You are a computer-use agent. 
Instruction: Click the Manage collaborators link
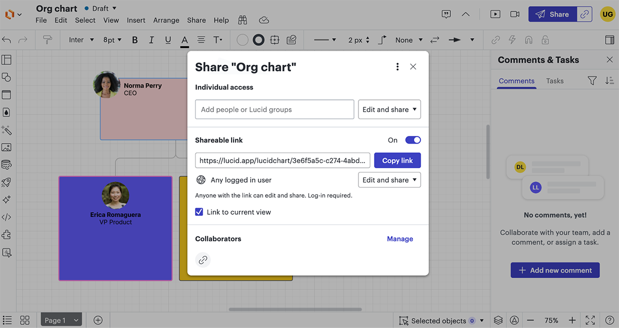click(x=400, y=239)
